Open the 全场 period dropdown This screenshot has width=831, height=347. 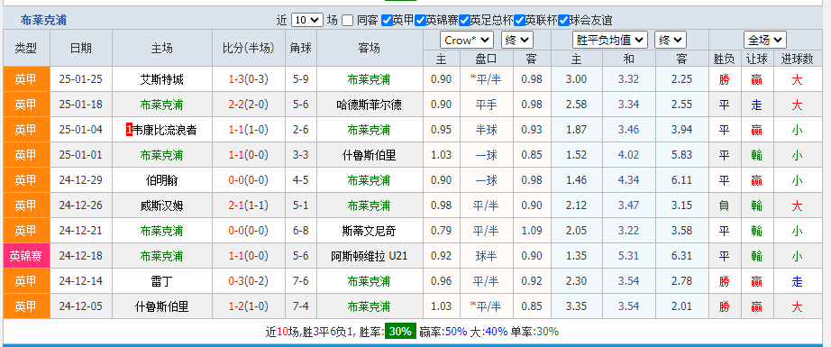(x=764, y=41)
